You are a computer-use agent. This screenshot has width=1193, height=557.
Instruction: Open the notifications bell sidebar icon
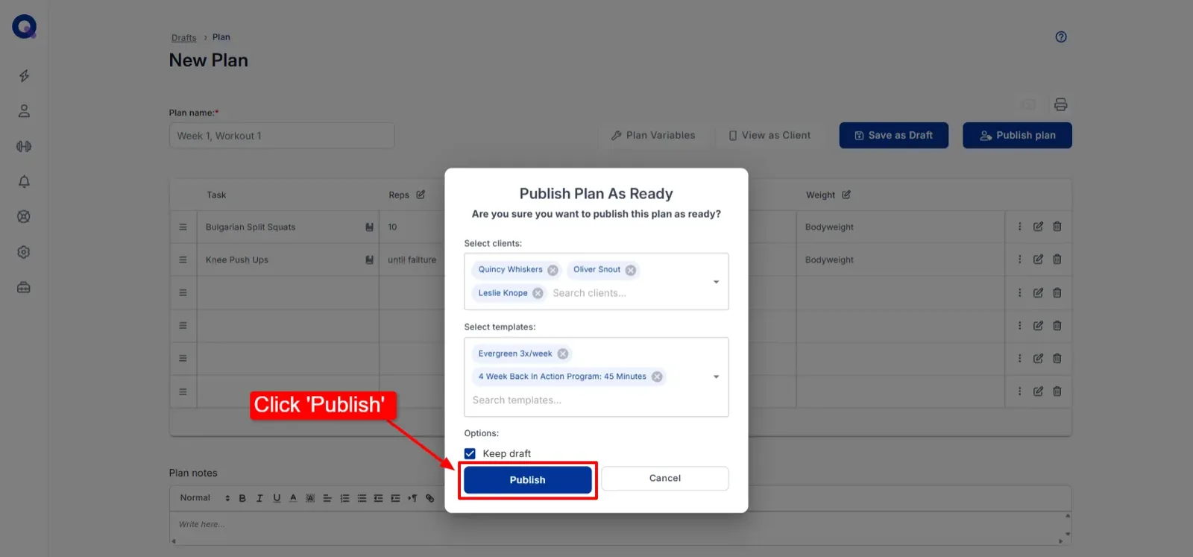click(x=24, y=181)
